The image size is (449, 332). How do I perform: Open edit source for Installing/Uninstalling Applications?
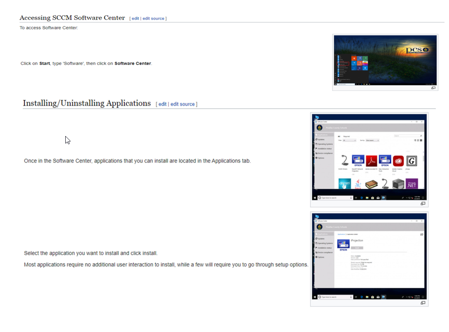click(182, 104)
